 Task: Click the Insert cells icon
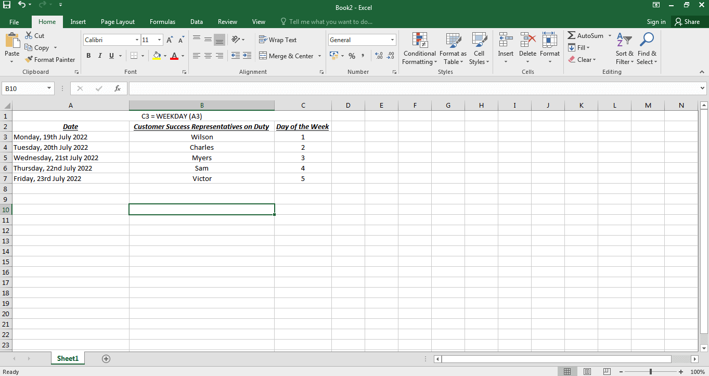(506, 40)
